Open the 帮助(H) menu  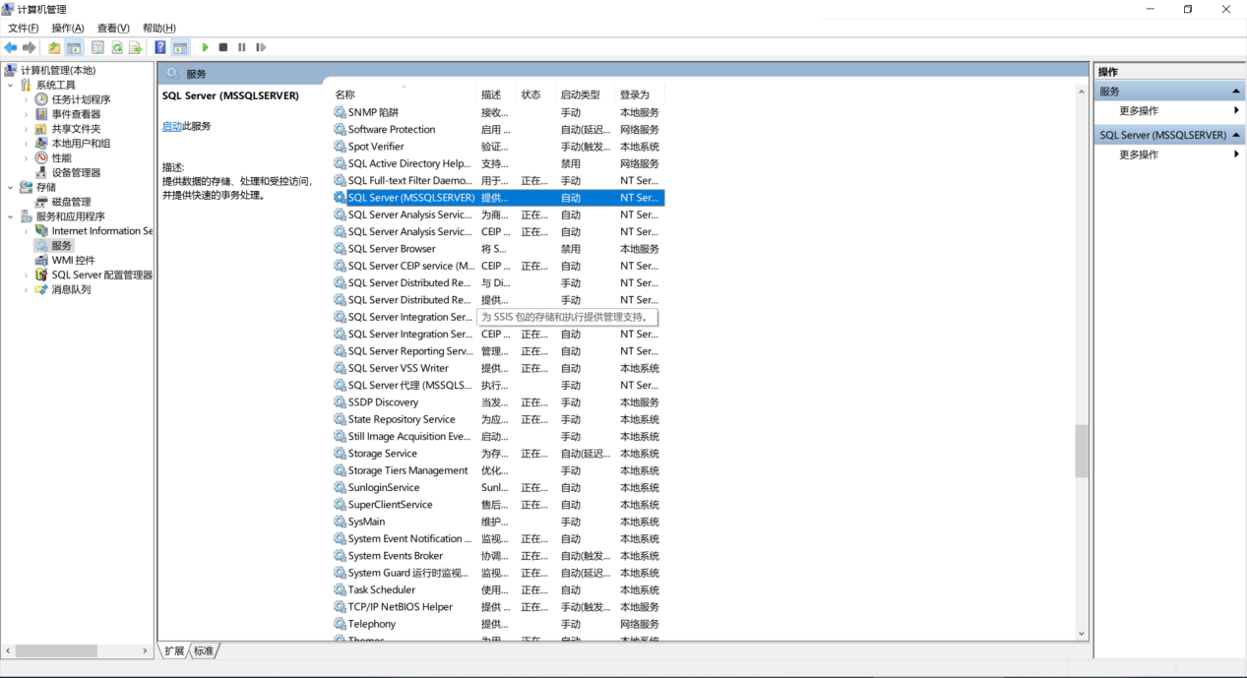[159, 28]
